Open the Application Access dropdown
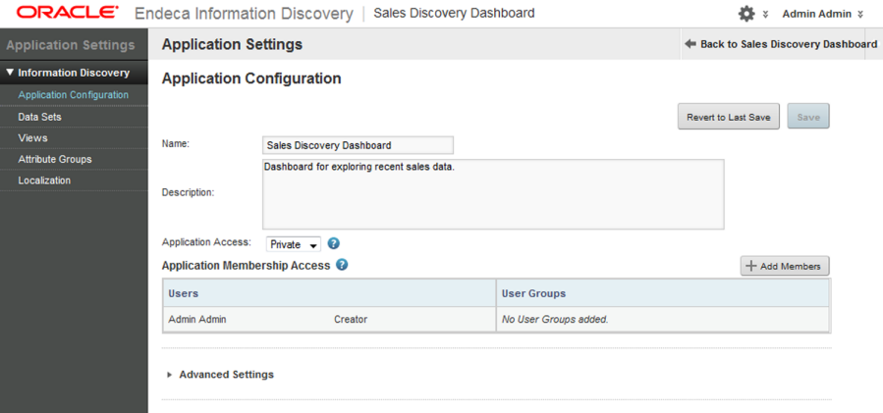 coord(294,244)
